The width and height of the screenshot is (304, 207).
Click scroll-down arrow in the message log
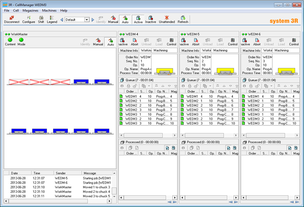click(x=114, y=196)
